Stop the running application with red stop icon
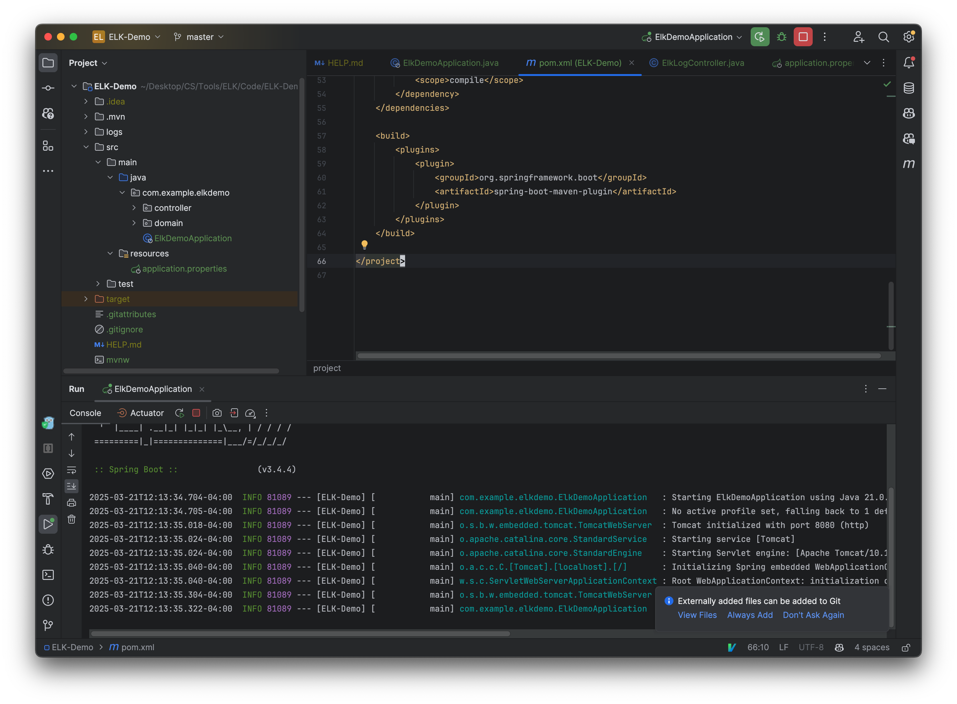The width and height of the screenshot is (957, 704). pyautogui.click(x=196, y=412)
